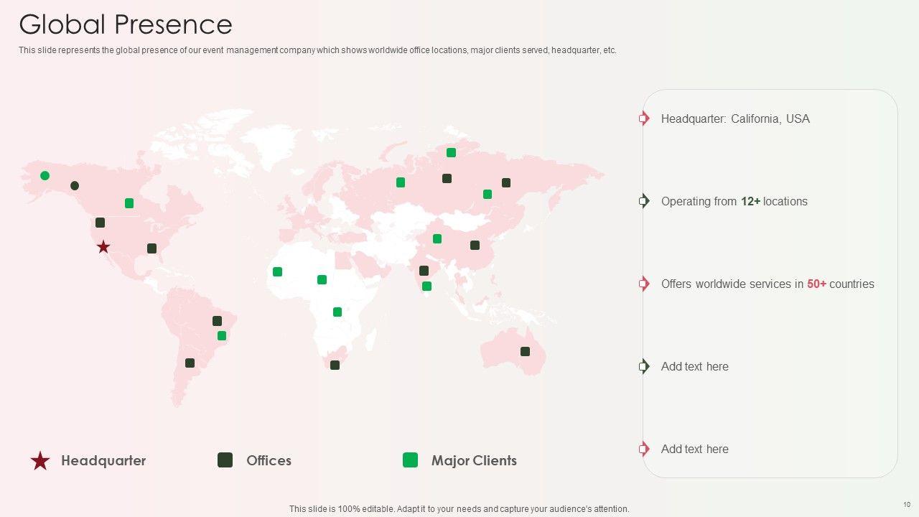The width and height of the screenshot is (919, 517).
Task: Click the red star icon in the legend
Action: tap(40, 461)
